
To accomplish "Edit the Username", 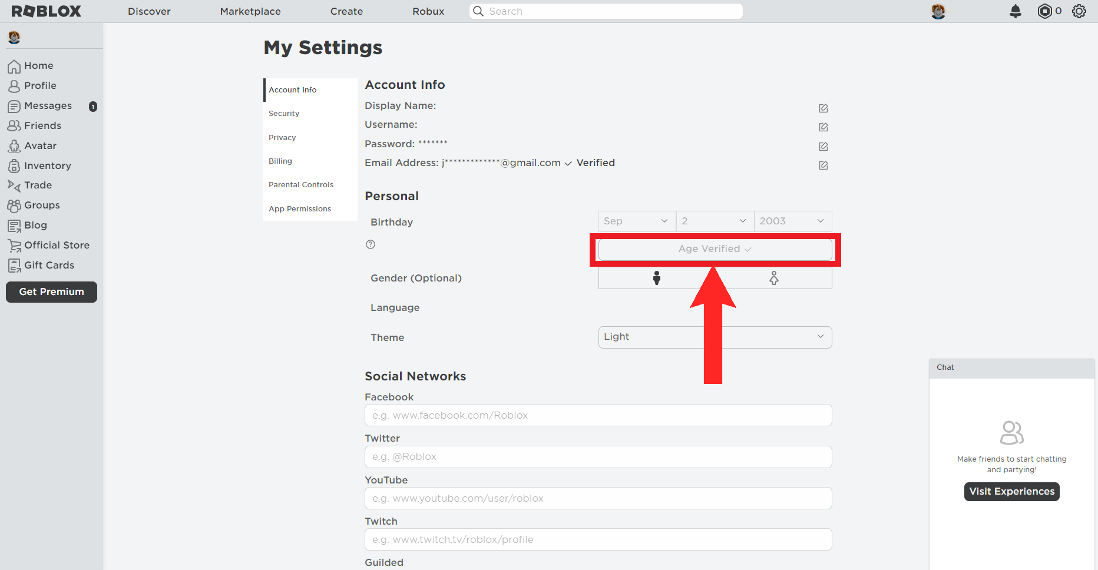I will (x=823, y=127).
